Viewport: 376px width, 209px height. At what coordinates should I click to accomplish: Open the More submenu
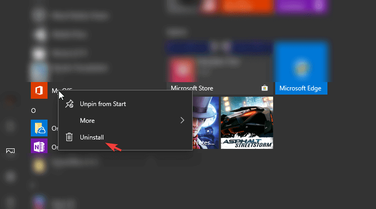(x=125, y=121)
